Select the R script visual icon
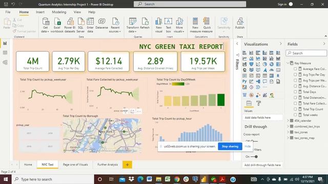 (x=278, y=76)
